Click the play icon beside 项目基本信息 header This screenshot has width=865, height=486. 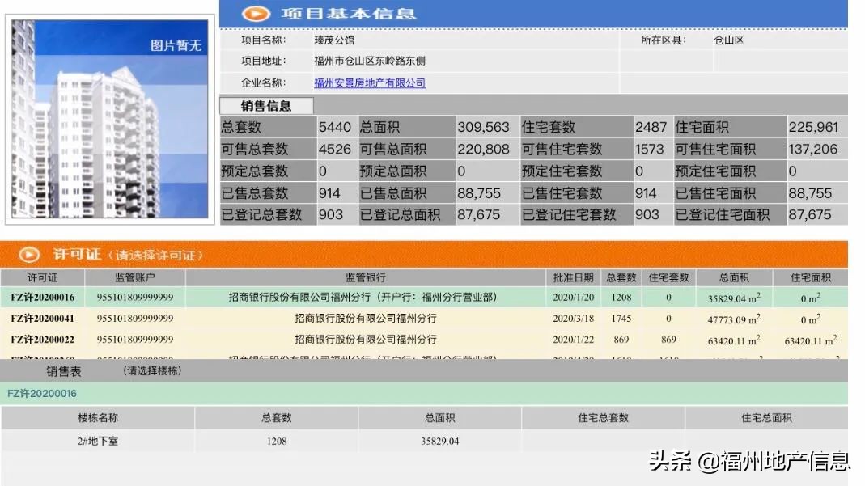pos(257,13)
